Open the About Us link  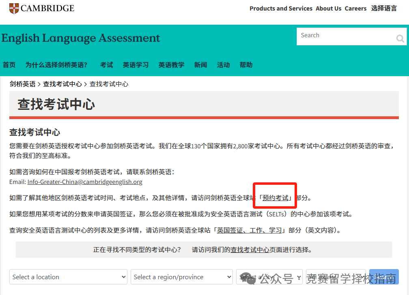click(328, 9)
